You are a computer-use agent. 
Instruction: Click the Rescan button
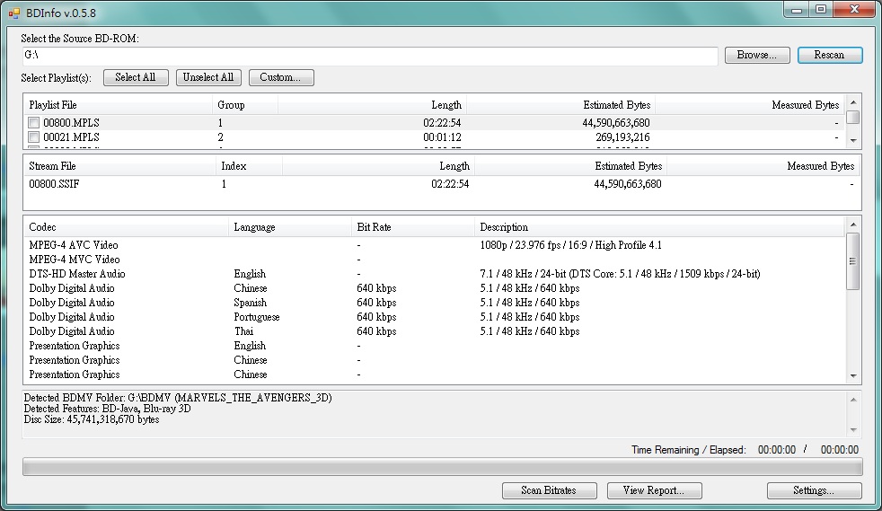point(830,55)
